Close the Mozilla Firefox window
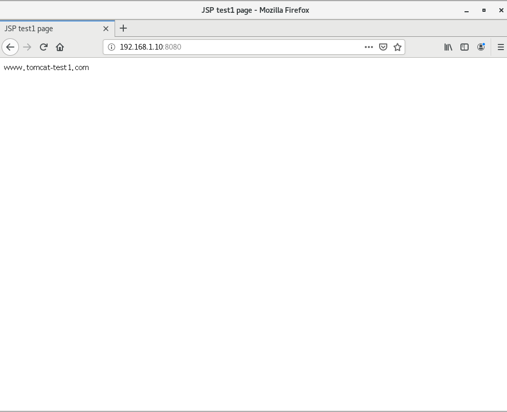This screenshot has width=507, height=412. (x=501, y=10)
